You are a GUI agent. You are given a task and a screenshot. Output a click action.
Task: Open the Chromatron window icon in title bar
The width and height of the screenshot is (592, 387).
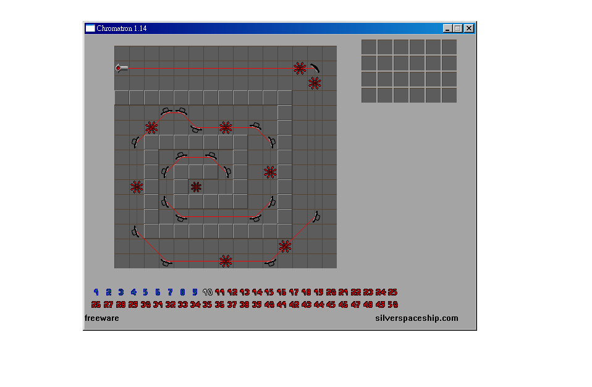(x=90, y=28)
